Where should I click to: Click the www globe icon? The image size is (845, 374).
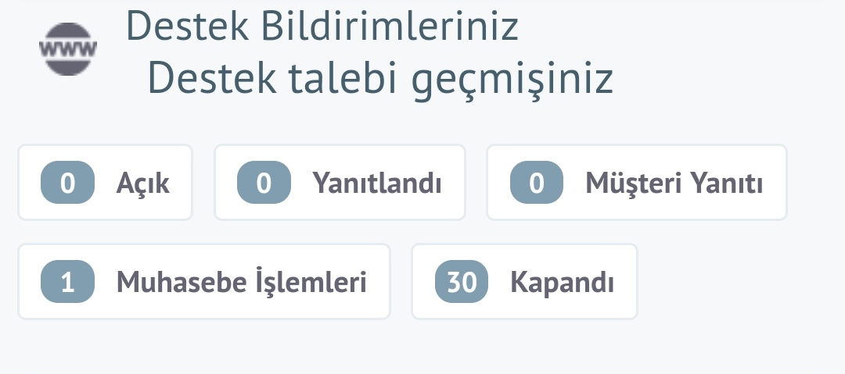[x=68, y=49]
